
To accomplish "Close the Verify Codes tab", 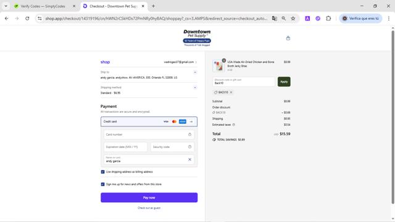I will 74,6.
